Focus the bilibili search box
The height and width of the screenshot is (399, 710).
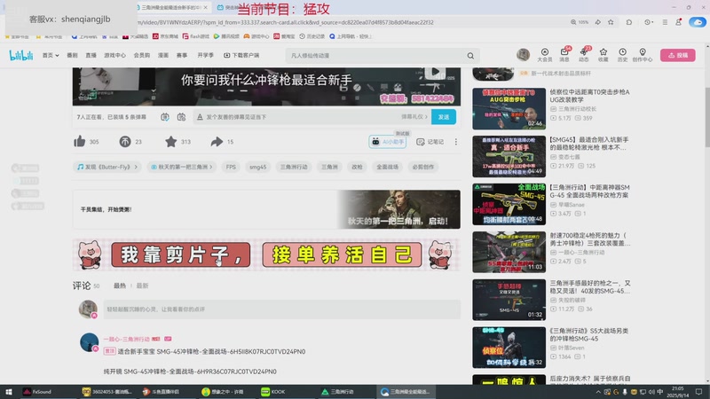375,56
